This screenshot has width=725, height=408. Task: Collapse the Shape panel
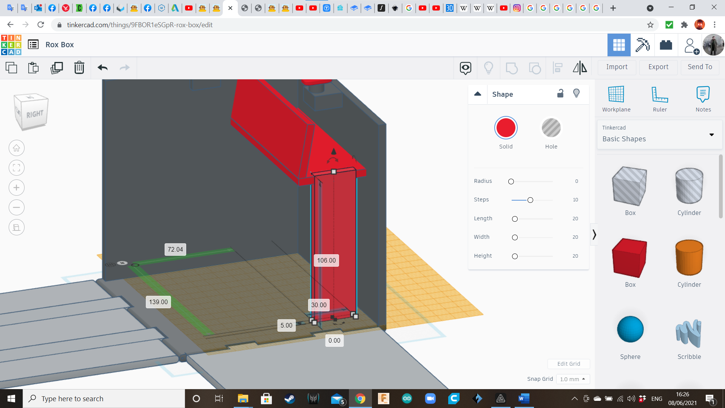(478, 94)
